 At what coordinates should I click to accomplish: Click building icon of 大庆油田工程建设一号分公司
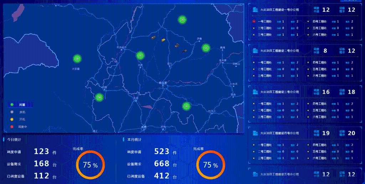(x=255, y=10)
